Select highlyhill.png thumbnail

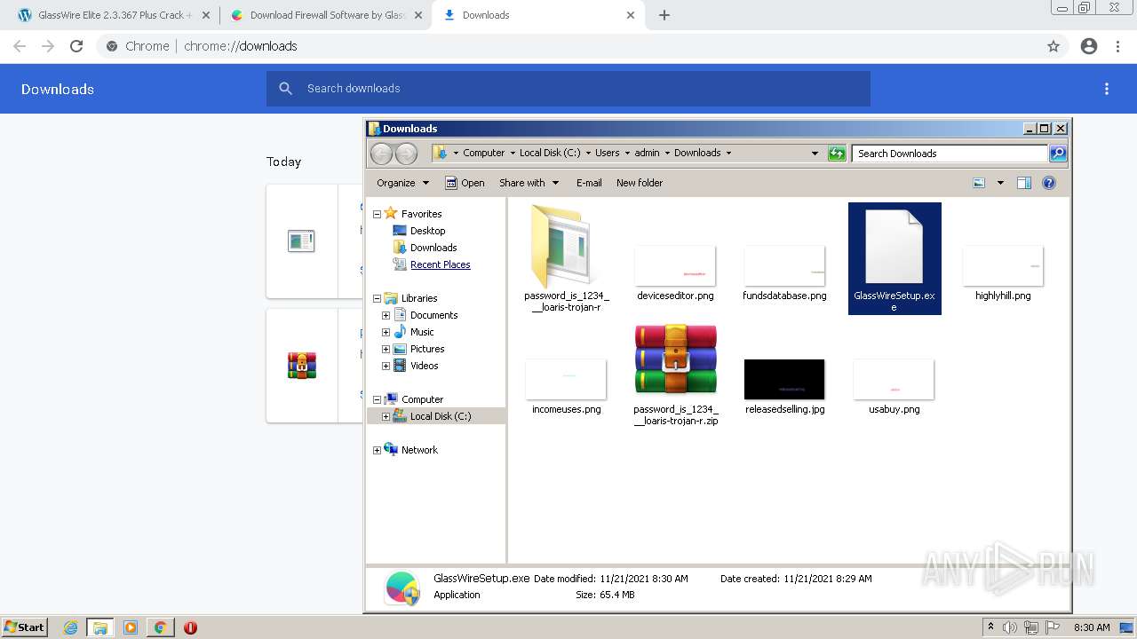point(1003,265)
